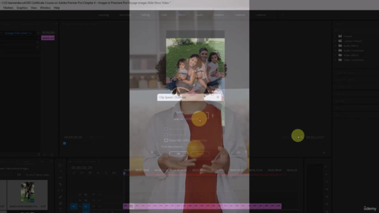Select the Audio Transitions folder icon
This screenshot has height=213, width=379.
[340, 50]
